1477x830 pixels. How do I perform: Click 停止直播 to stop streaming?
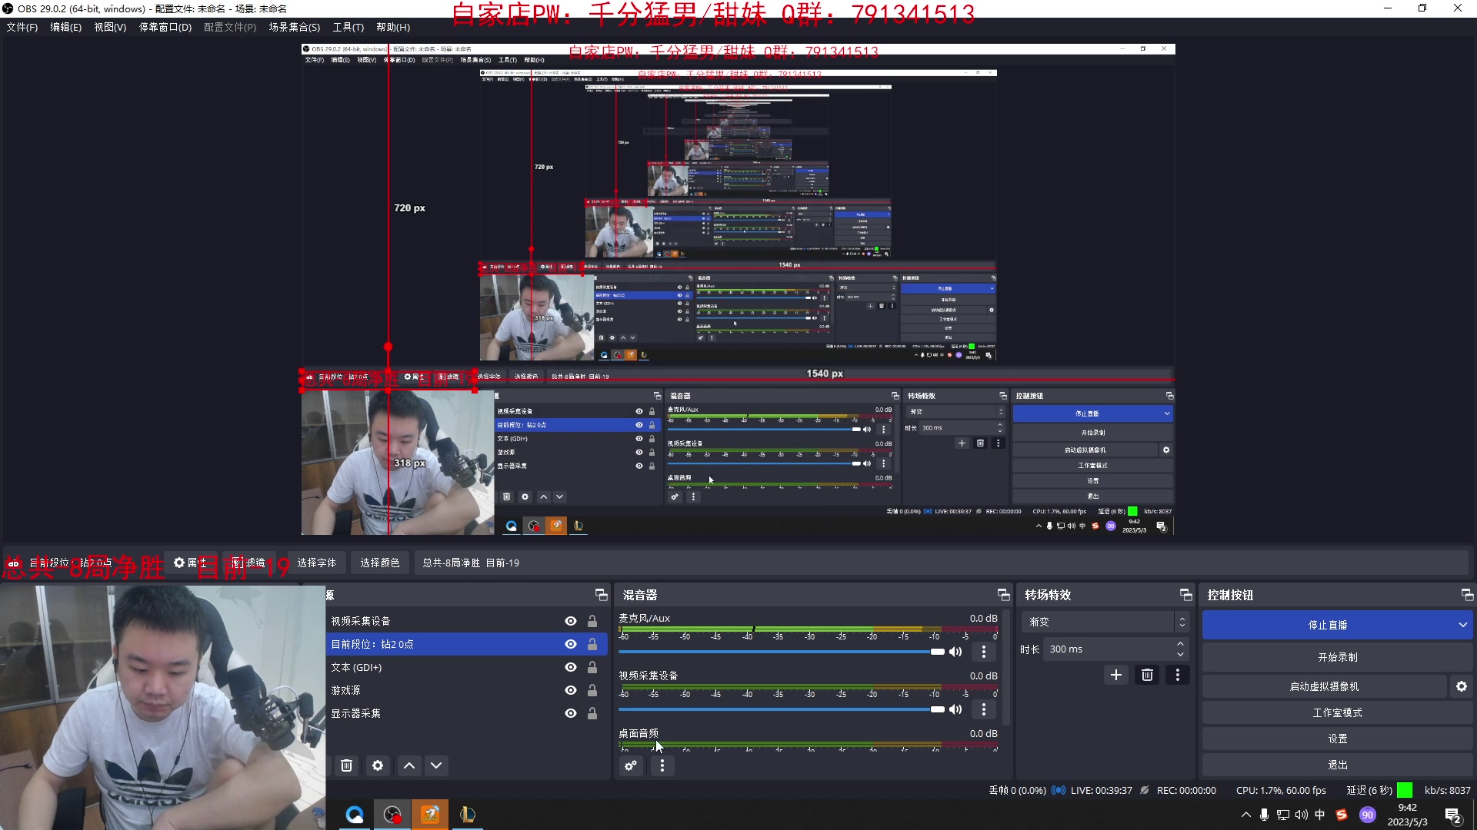[1328, 625]
